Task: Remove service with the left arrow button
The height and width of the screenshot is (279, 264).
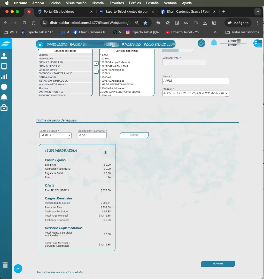Action: coord(96,72)
